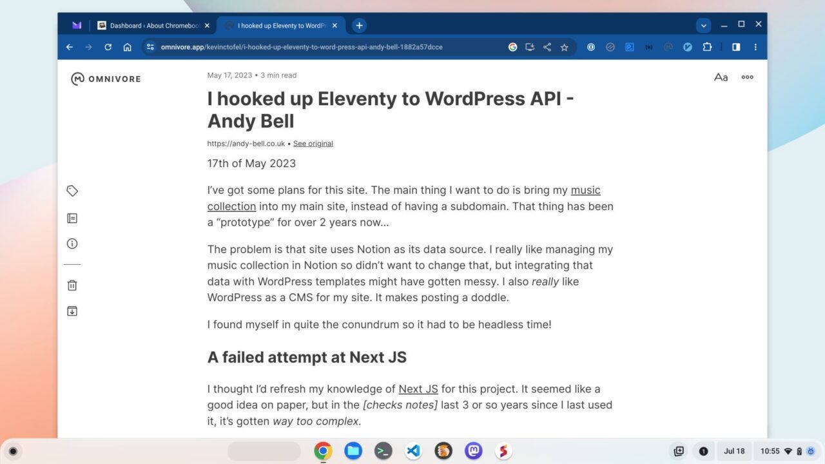Open the Jul 18 calendar date

tap(734, 451)
